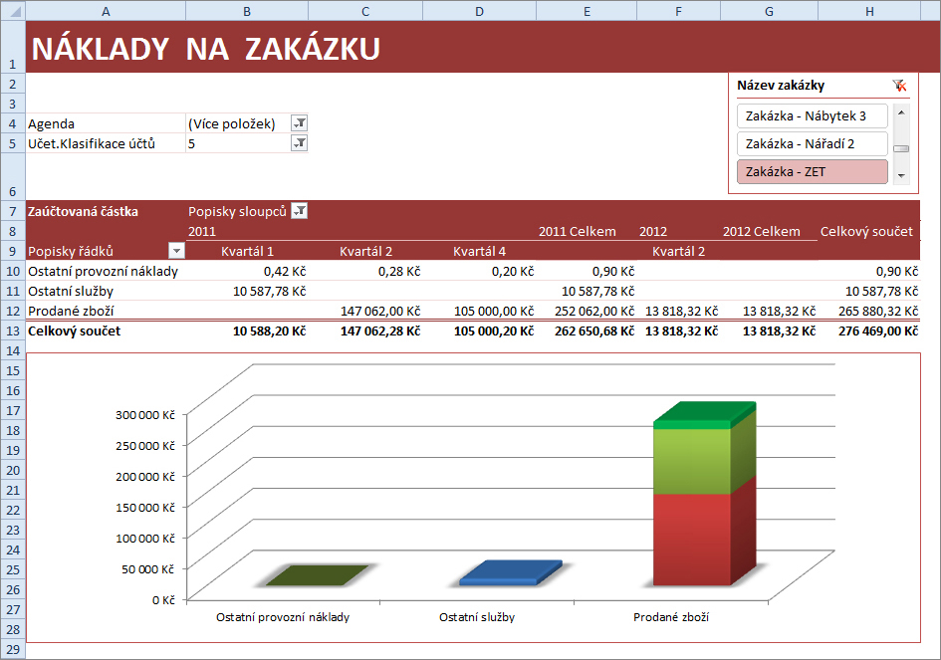
Task: Click the slicer scrollbar thumb
Action: (901, 149)
